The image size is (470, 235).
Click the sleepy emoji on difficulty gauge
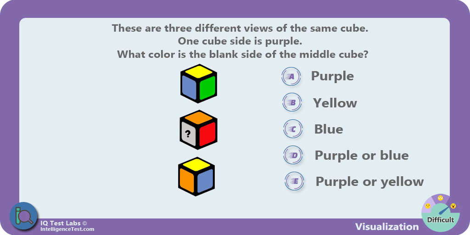pos(440,198)
